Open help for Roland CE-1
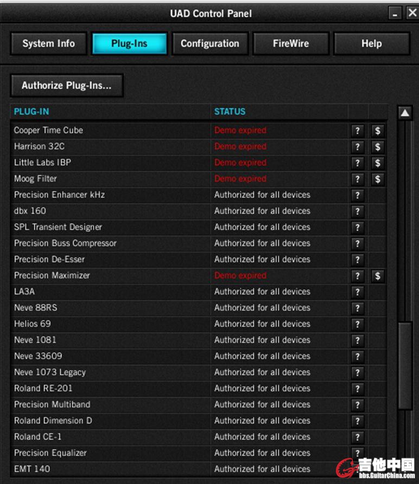Image resolution: width=419 pixels, height=484 pixels. pos(358,437)
